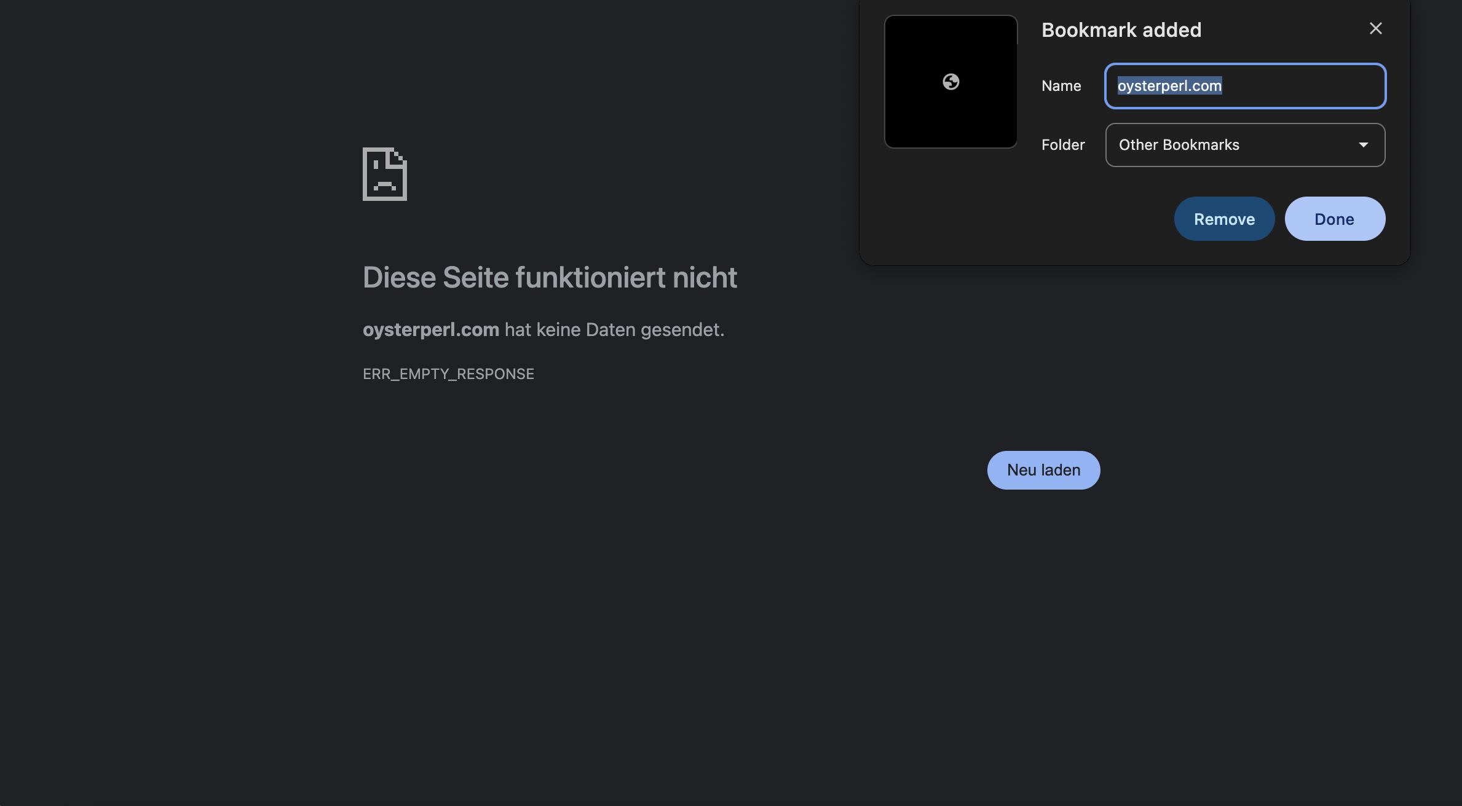Click bold oysterperl.com in error message

[x=431, y=330]
